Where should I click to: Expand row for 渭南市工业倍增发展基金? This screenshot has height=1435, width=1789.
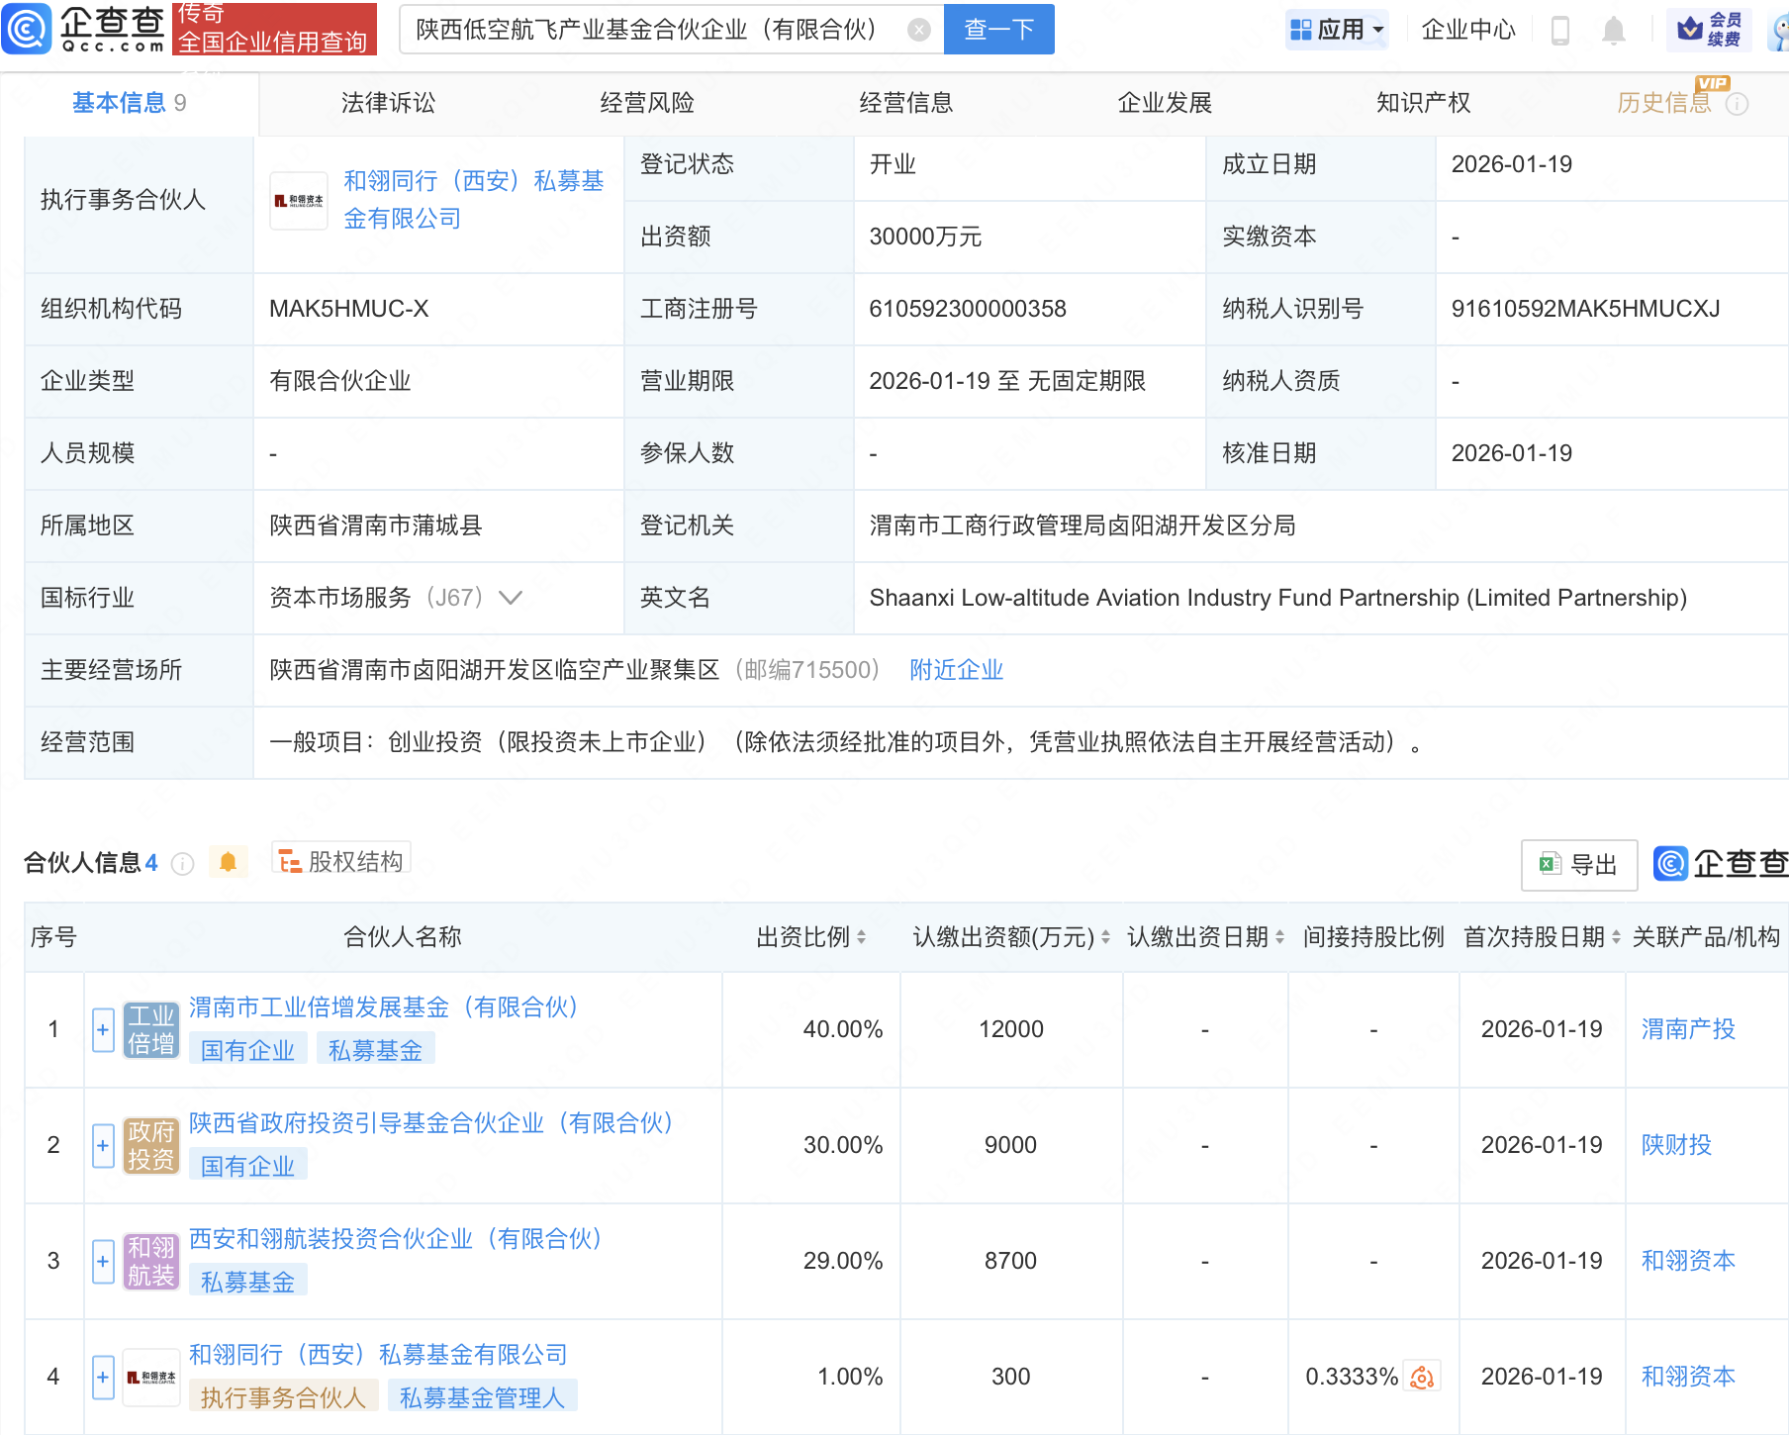(103, 1029)
